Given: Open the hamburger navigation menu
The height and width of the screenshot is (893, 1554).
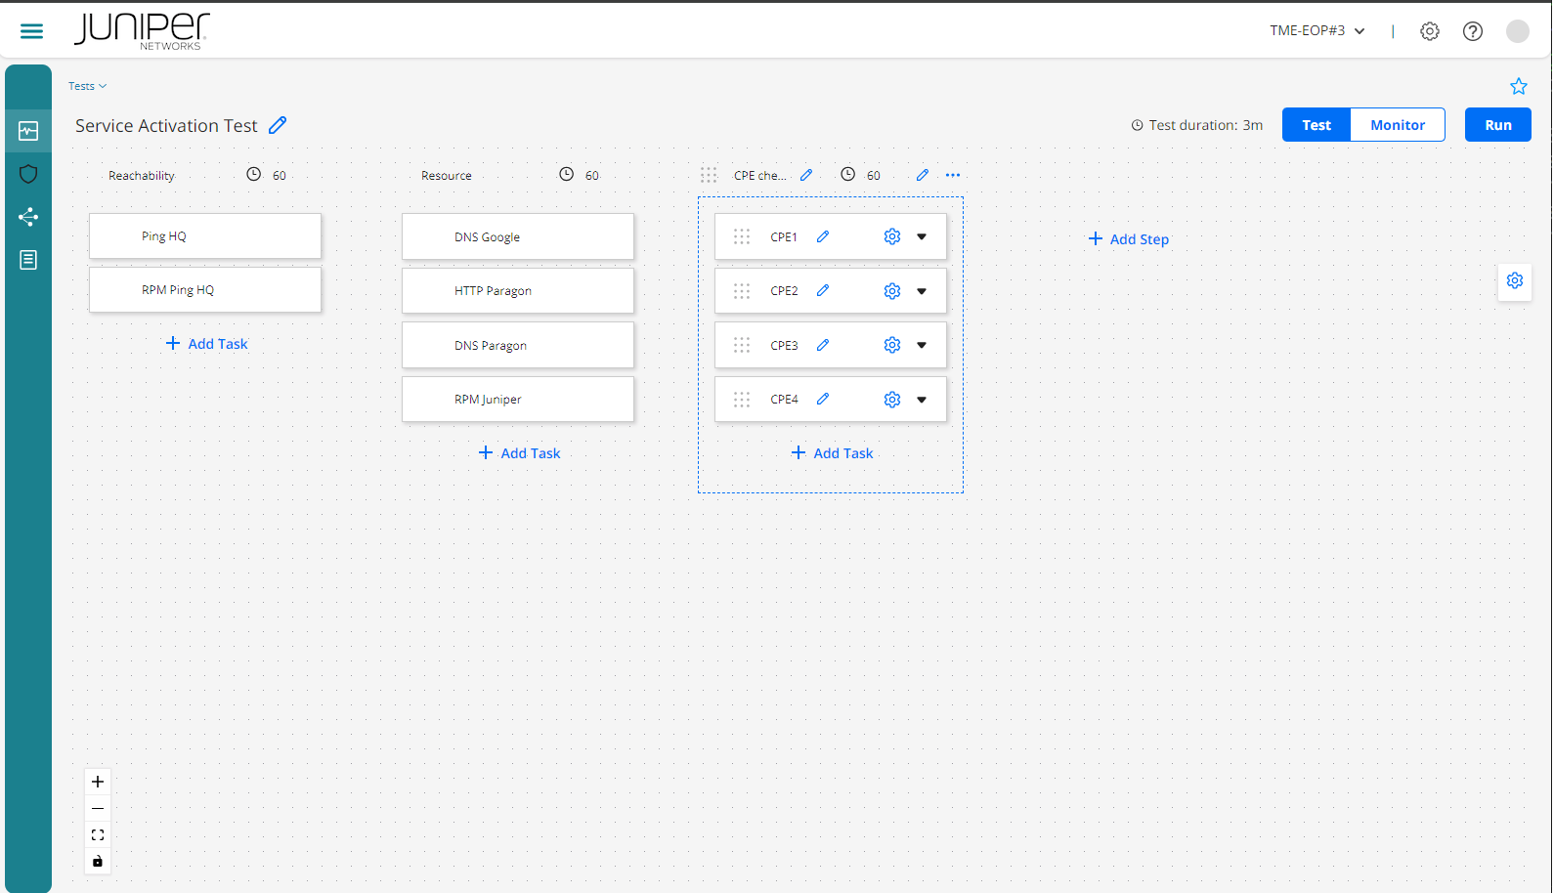Looking at the screenshot, I should click(x=31, y=31).
